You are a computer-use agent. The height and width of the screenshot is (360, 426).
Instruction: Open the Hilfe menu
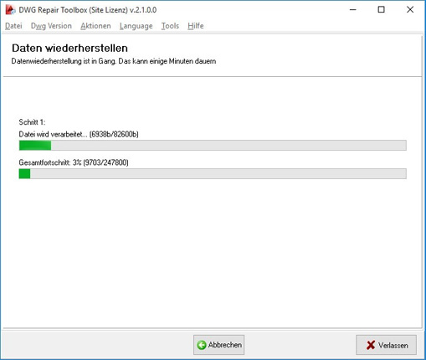[196, 26]
